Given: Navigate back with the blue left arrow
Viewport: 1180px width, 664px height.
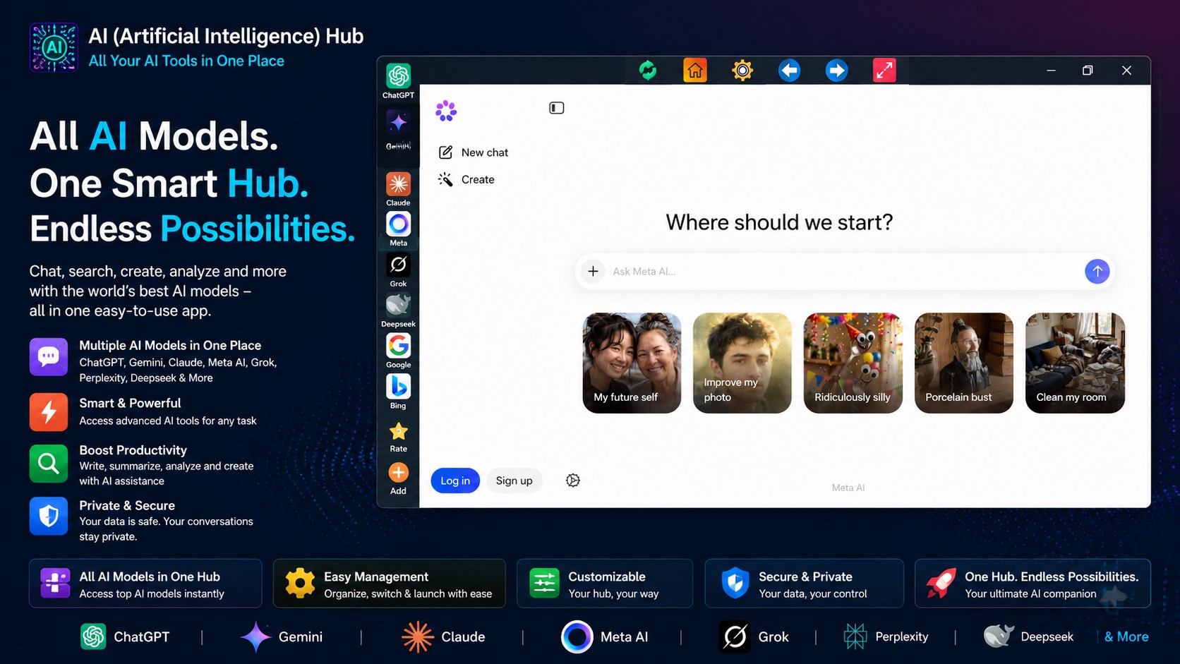Looking at the screenshot, I should [789, 71].
